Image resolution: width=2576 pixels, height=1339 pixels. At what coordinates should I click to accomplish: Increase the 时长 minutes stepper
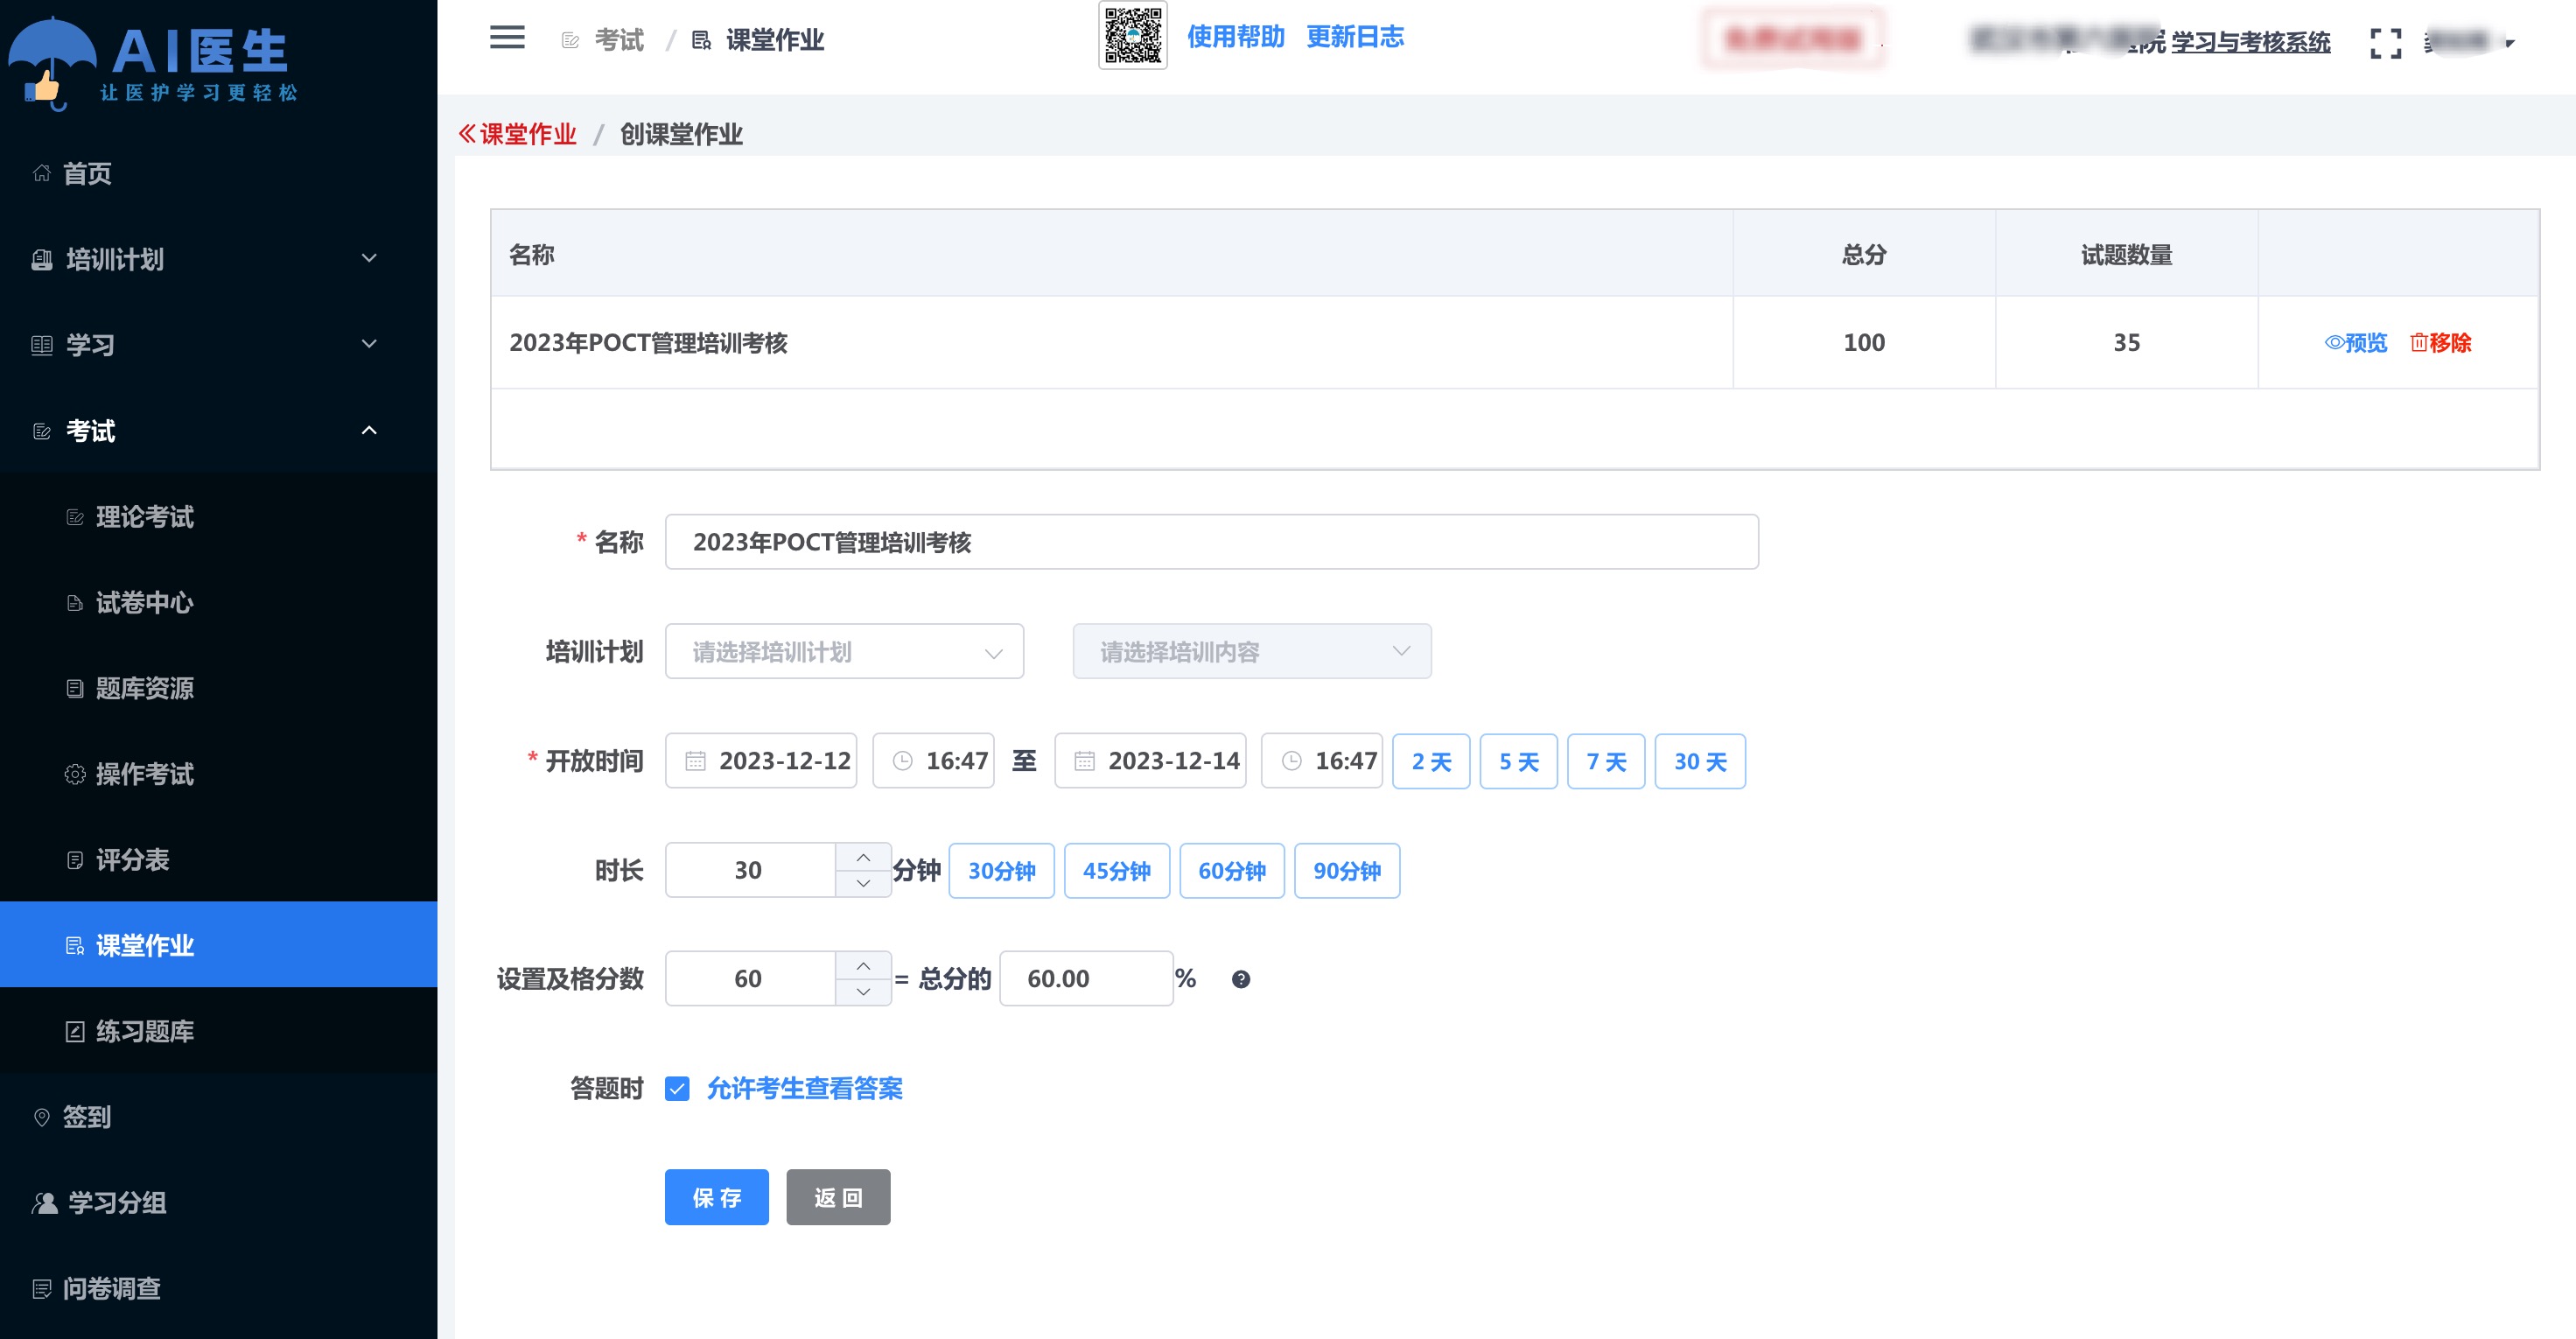click(x=863, y=857)
